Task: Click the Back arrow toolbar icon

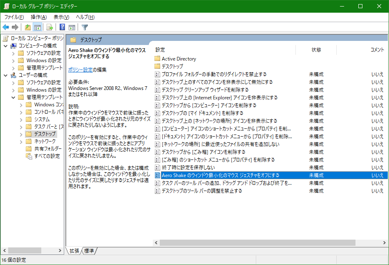Action: (x=6, y=27)
